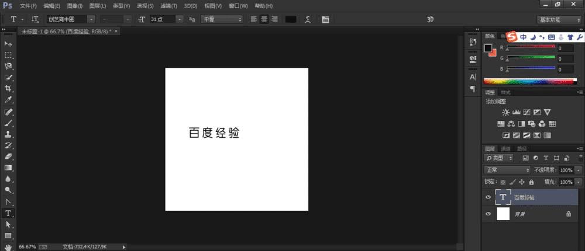Enable right align text
Screen dimensions: 585x251
pos(274,19)
